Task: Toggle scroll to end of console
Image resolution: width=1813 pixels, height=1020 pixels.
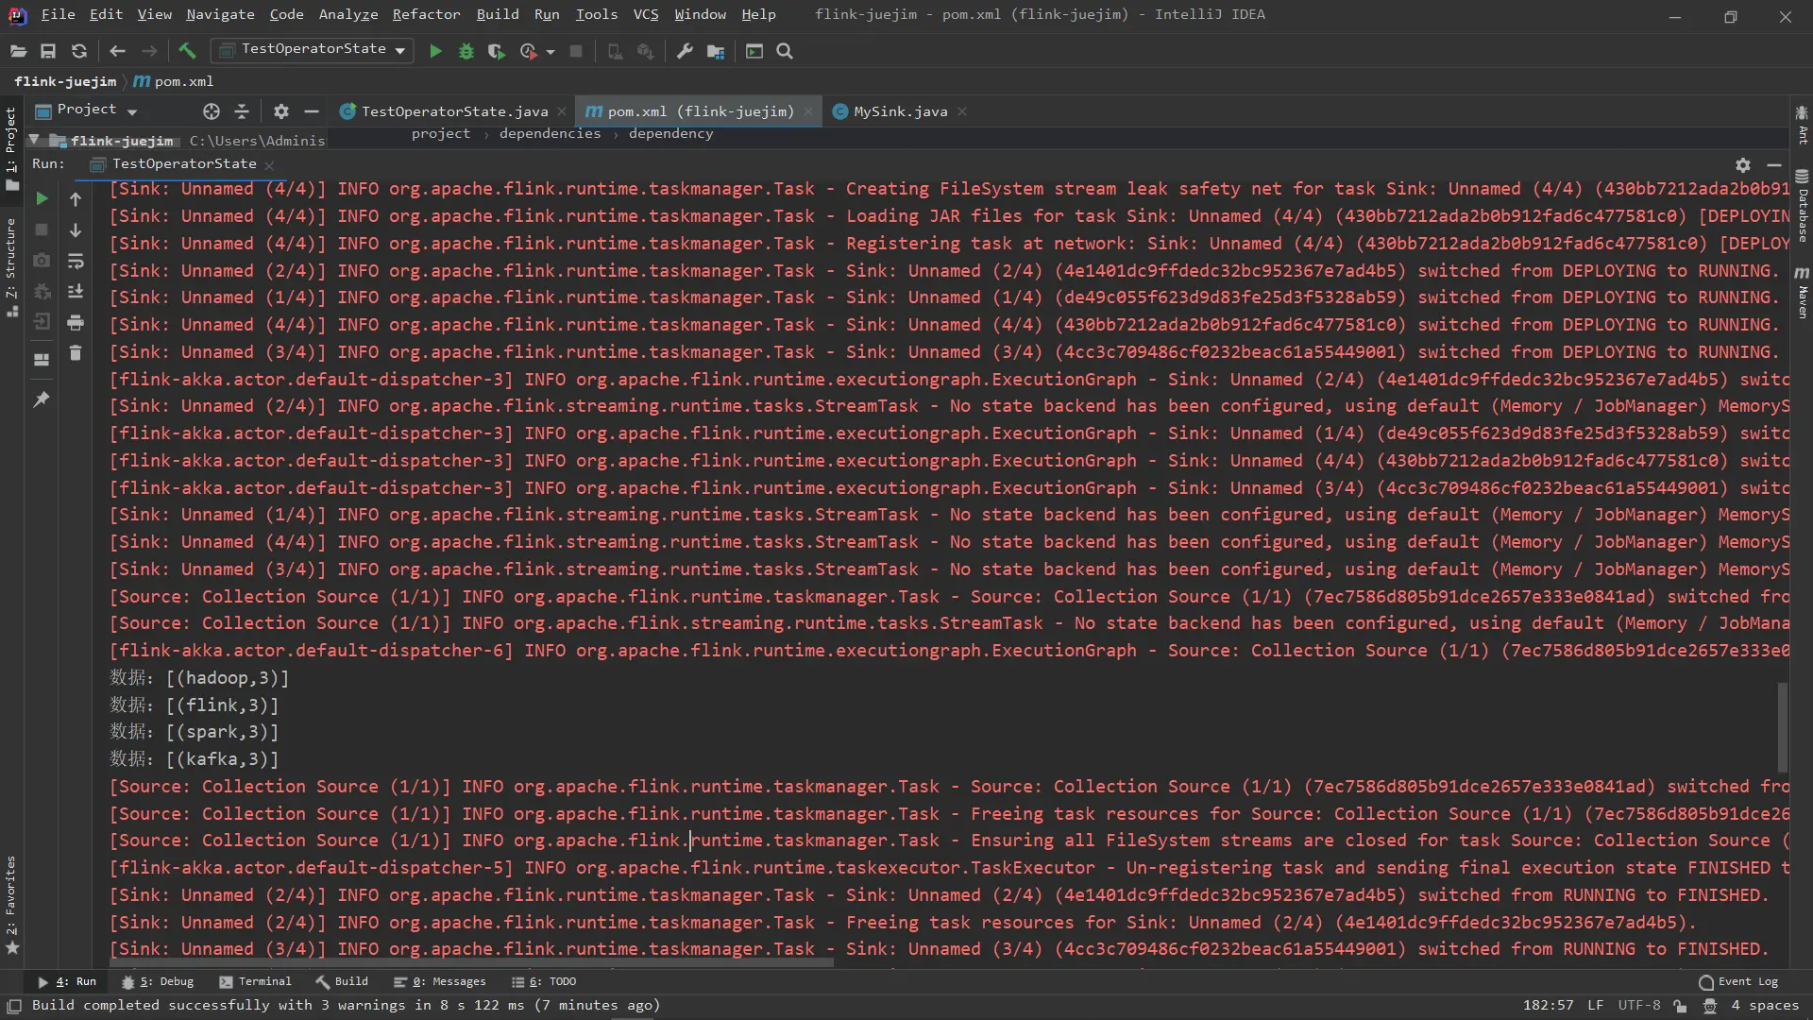Action: point(76,292)
